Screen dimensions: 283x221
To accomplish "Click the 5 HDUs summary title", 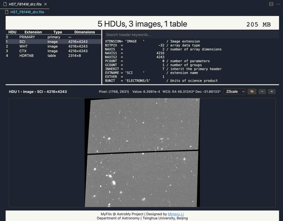I will [142, 24].
